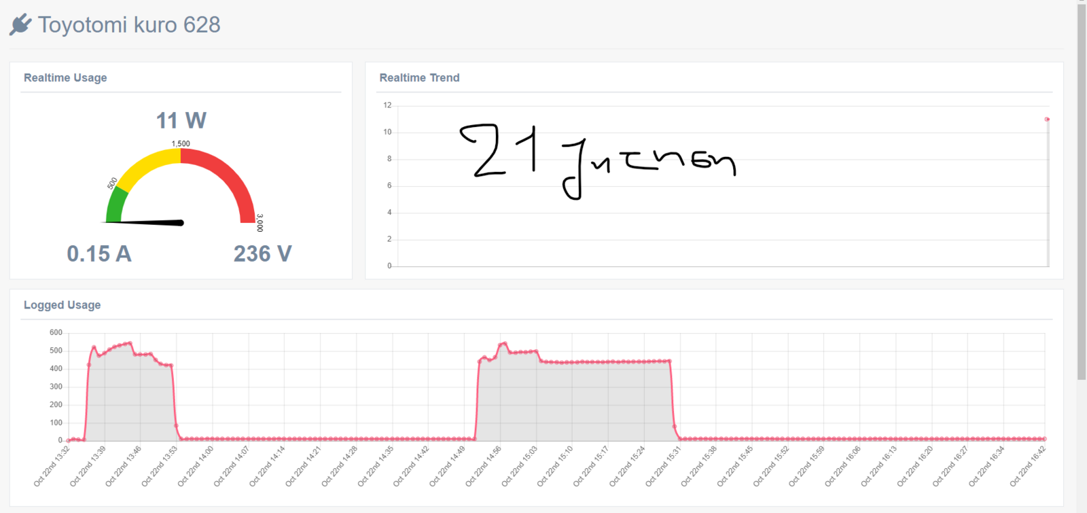Click the Oct 22nd 15:59 axis label
Screen dimensions: 1087x513
pos(806,466)
